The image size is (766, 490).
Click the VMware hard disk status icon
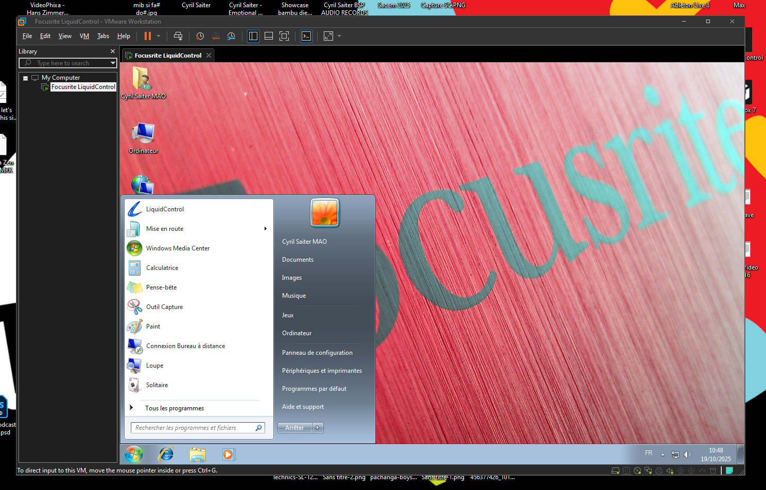(615, 470)
